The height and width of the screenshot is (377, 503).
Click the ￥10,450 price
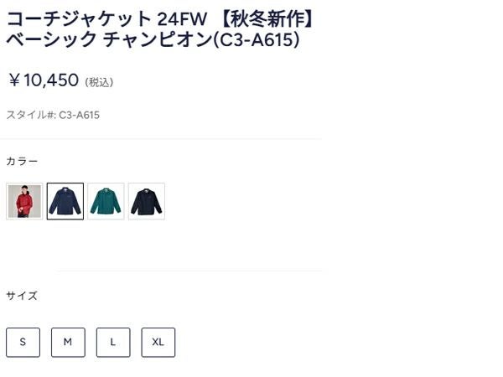(x=44, y=80)
